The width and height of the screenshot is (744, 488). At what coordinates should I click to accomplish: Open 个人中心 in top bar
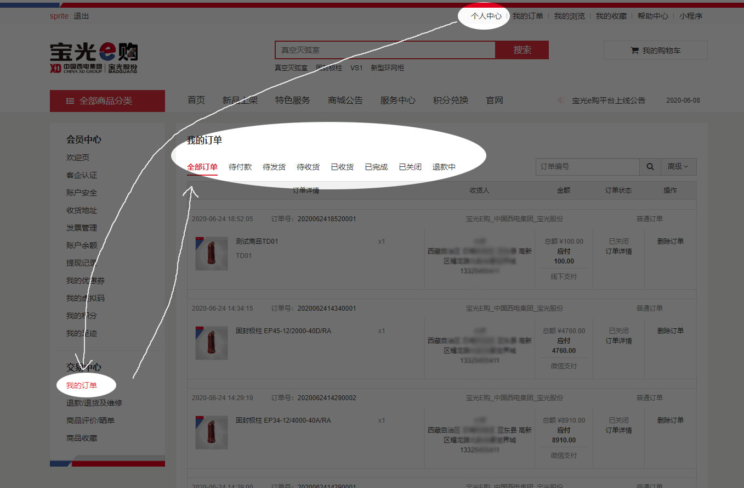(x=486, y=16)
